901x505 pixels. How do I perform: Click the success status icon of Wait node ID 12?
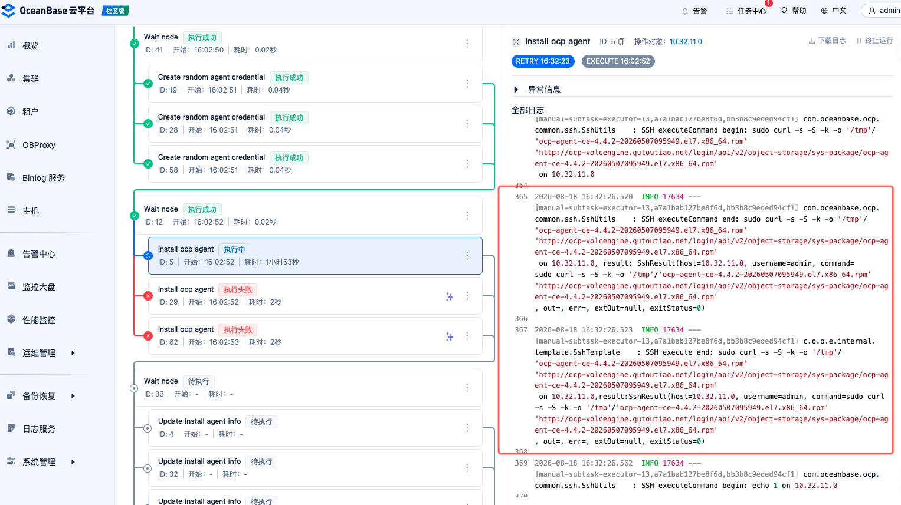pyautogui.click(x=134, y=216)
